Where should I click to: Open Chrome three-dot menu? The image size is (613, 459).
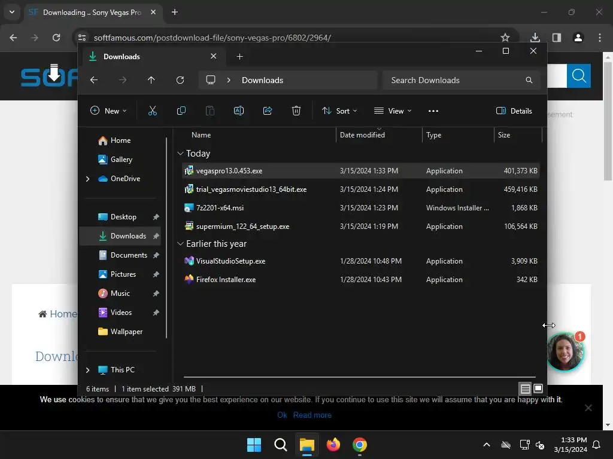(x=600, y=38)
